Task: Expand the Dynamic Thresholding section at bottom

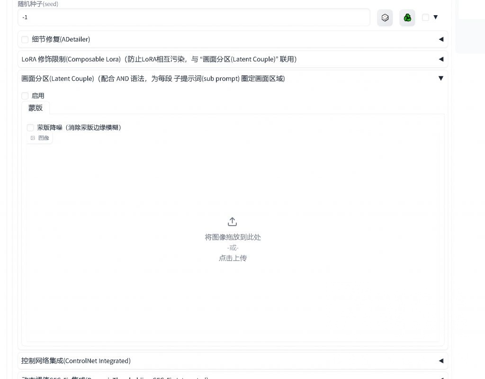Action: pos(440,378)
